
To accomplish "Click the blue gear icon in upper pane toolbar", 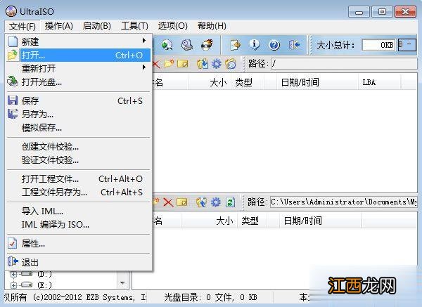I will pos(217,64).
